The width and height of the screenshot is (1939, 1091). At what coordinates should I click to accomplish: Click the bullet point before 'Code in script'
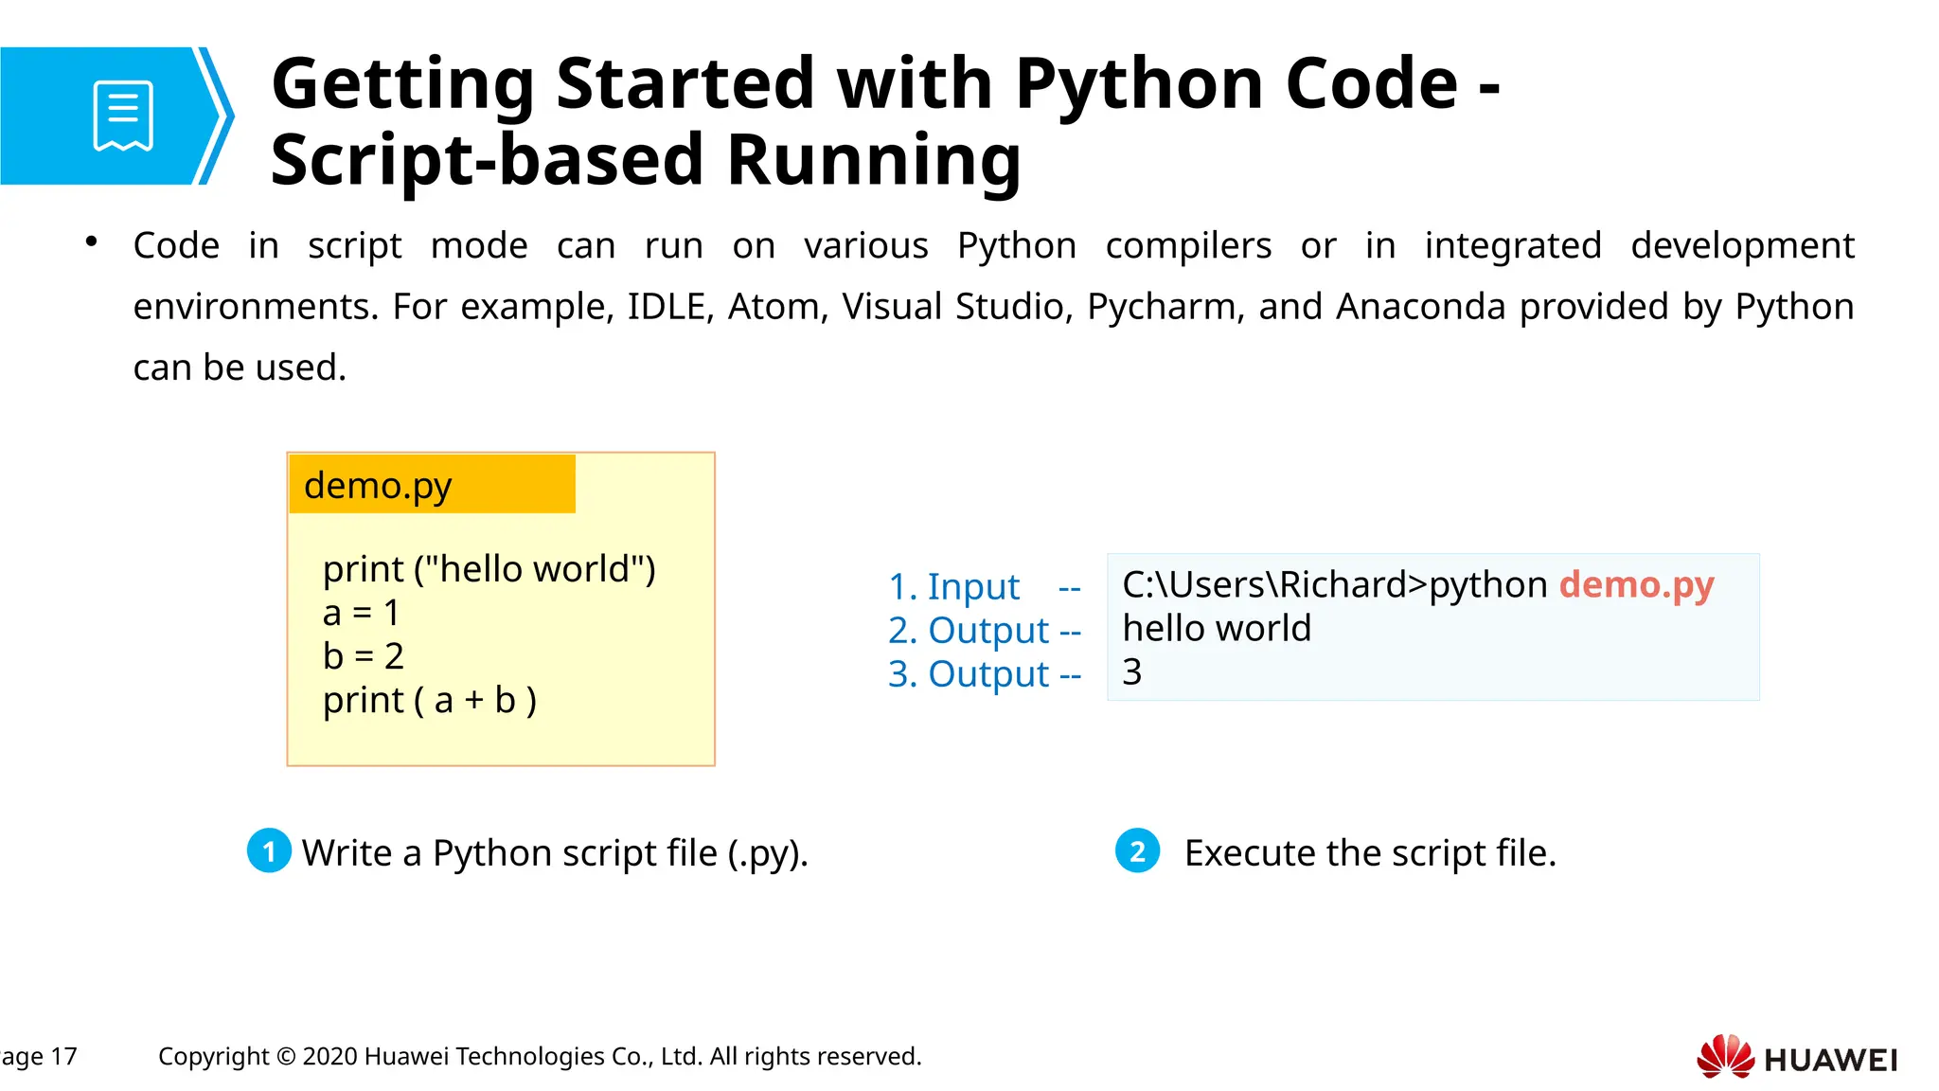[91, 241]
